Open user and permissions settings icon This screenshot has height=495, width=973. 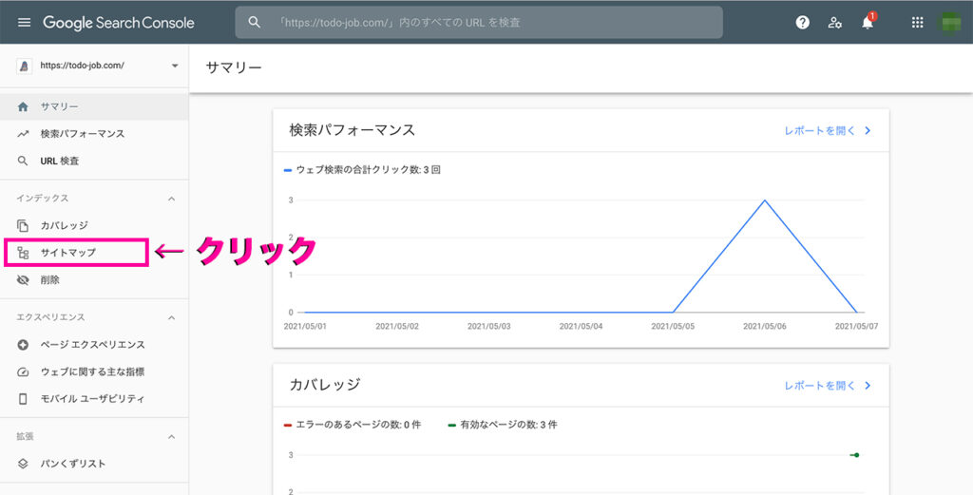[x=834, y=23]
